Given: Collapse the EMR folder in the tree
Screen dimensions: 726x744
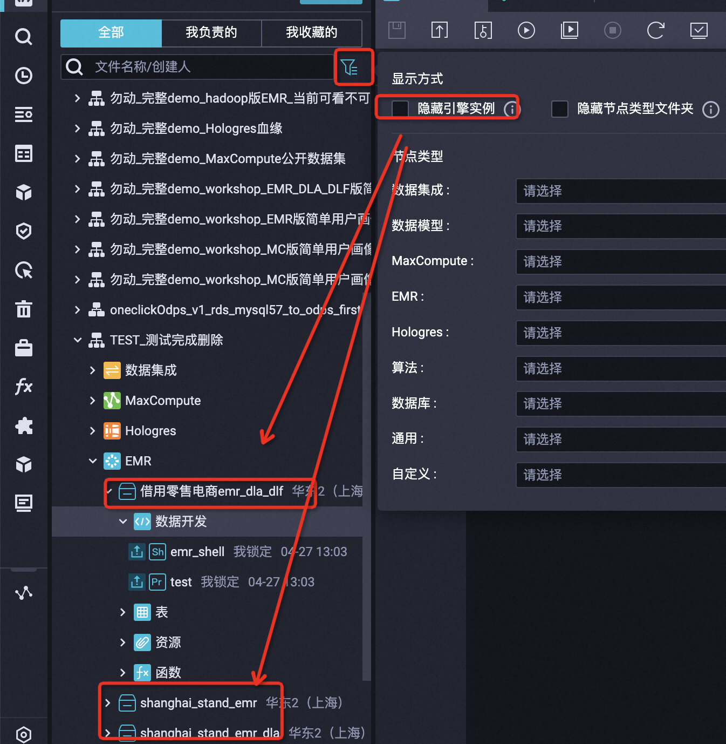Looking at the screenshot, I should (x=93, y=461).
